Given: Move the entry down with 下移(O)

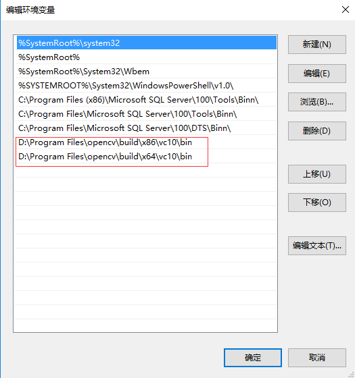Looking at the screenshot, I should [x=317, y=202].
